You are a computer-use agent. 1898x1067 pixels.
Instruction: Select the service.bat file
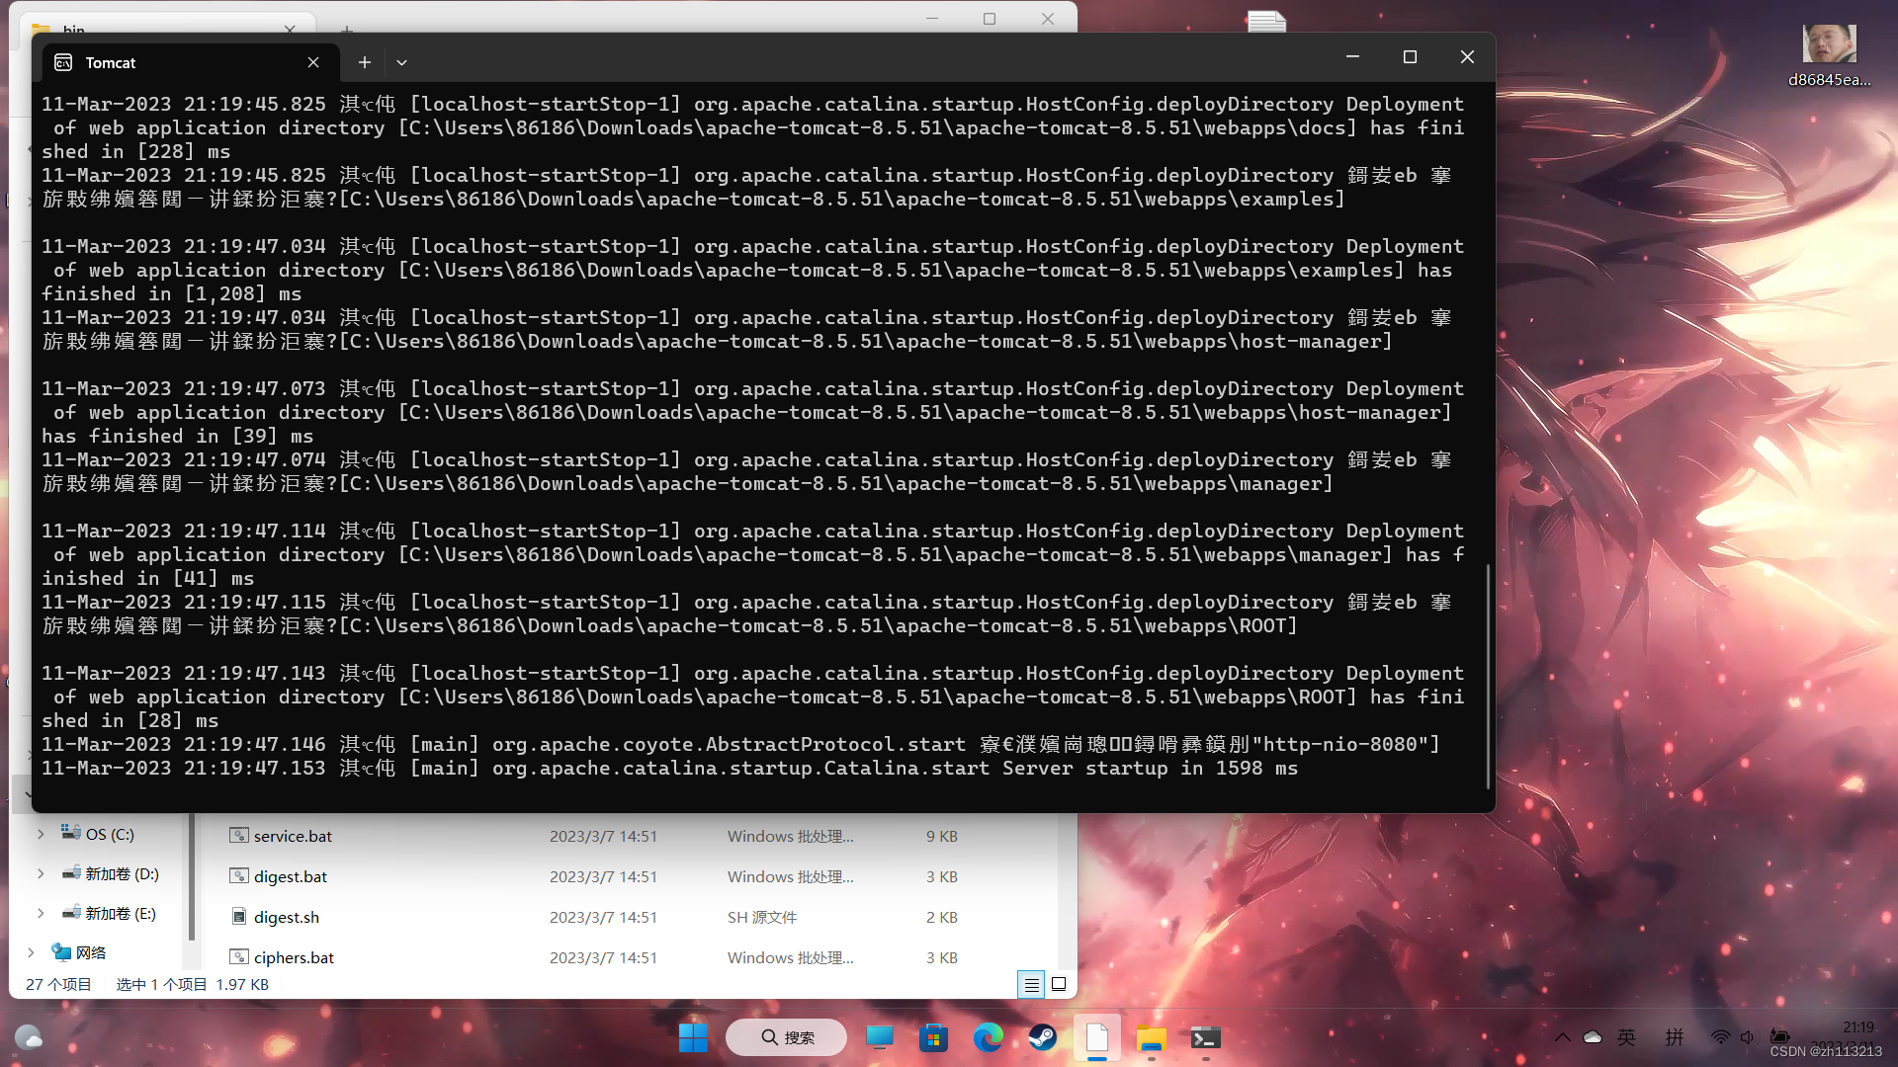293,836
